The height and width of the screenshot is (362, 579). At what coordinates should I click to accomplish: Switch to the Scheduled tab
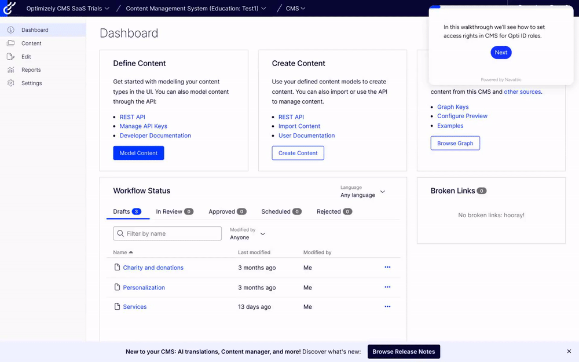pos(281,212)
